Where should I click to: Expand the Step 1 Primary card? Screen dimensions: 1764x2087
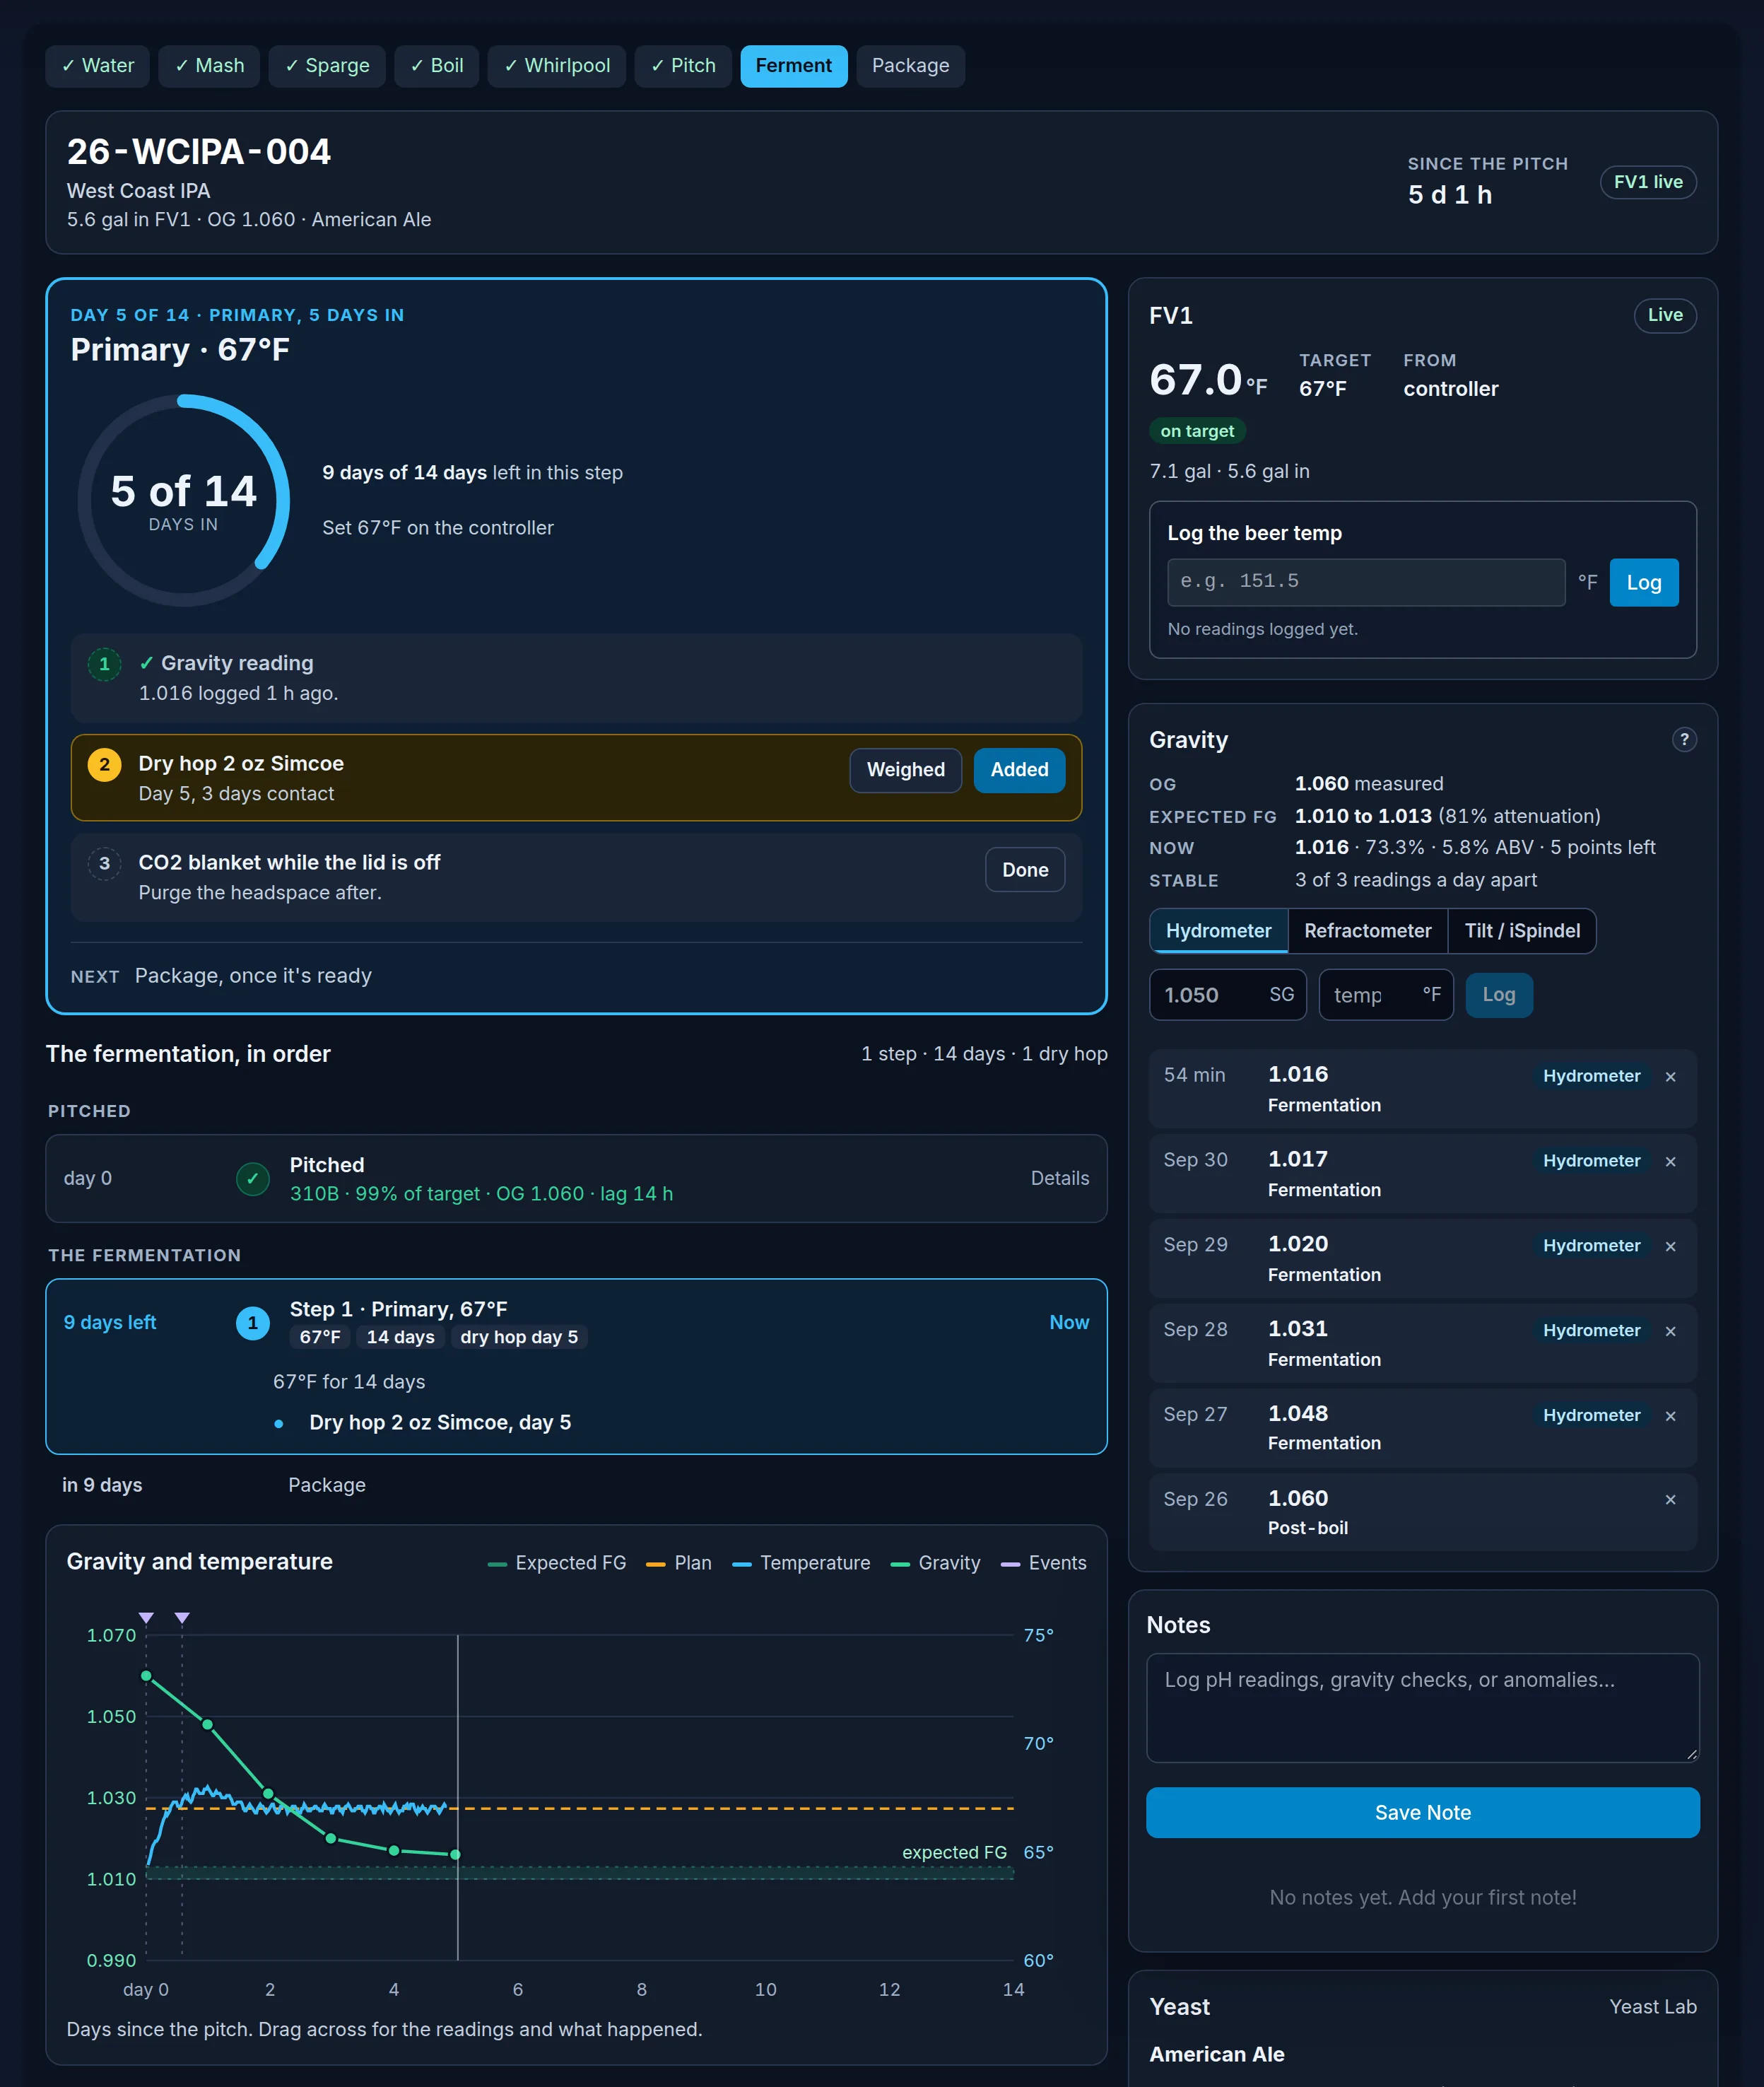tap(576, 1367)
